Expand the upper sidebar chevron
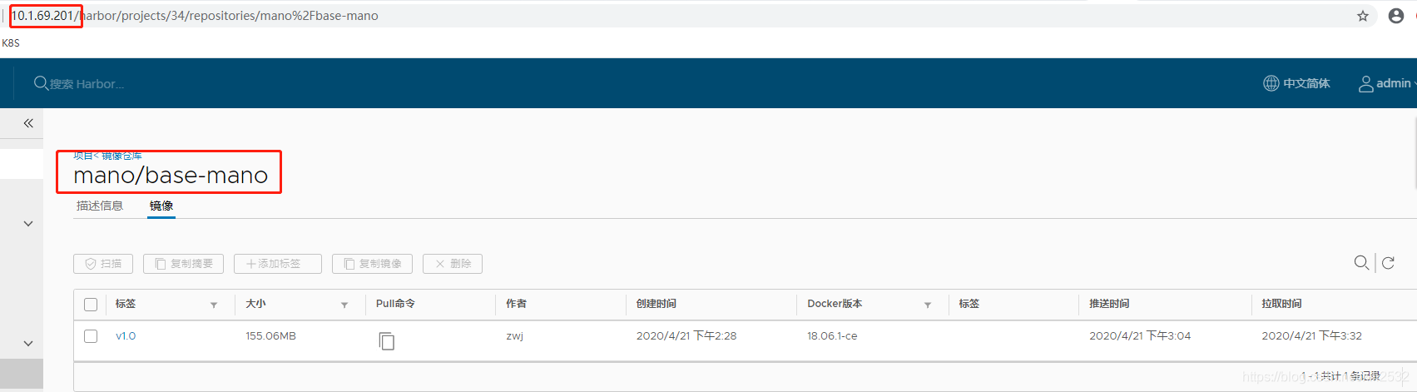1417x392 pixels. (x=28, y=224)
